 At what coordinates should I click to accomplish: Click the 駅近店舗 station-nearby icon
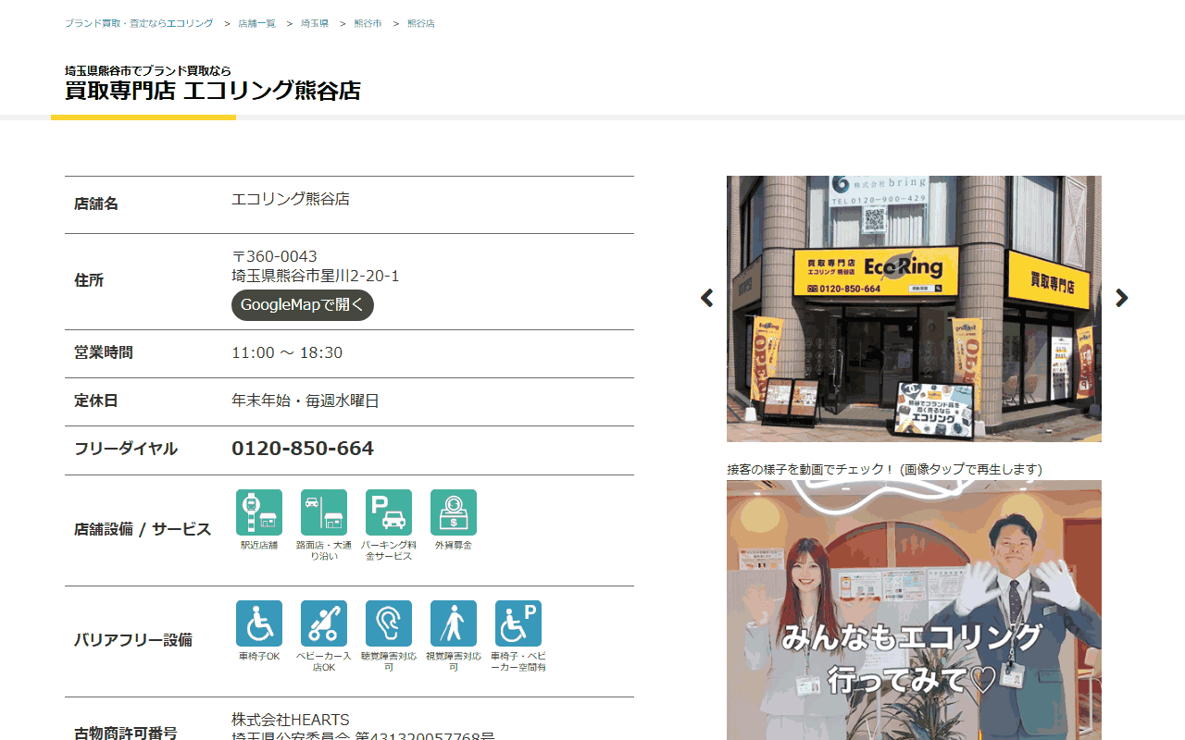259,512
